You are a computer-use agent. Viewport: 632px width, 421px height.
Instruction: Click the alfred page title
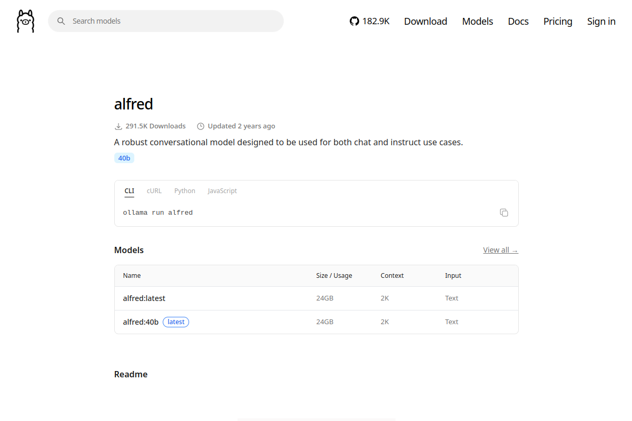coord(134,104)
